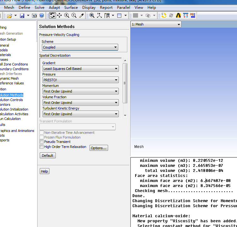Click the open file folder icon
The width and height of the screenshot is (237, 227).
coord(9,15)
